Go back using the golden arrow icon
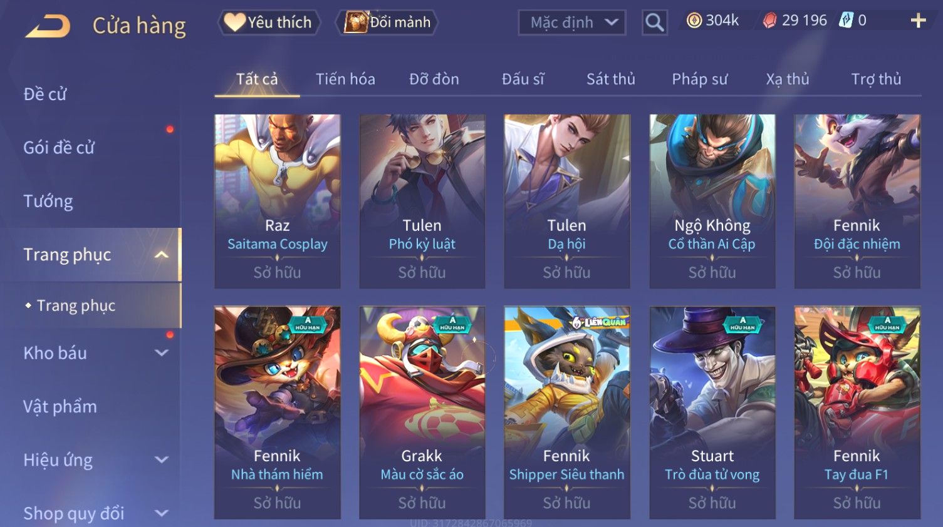 point(48,26)
